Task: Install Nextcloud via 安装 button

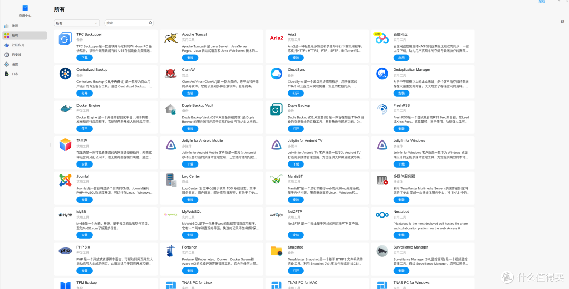Action: tap(401, 235)
